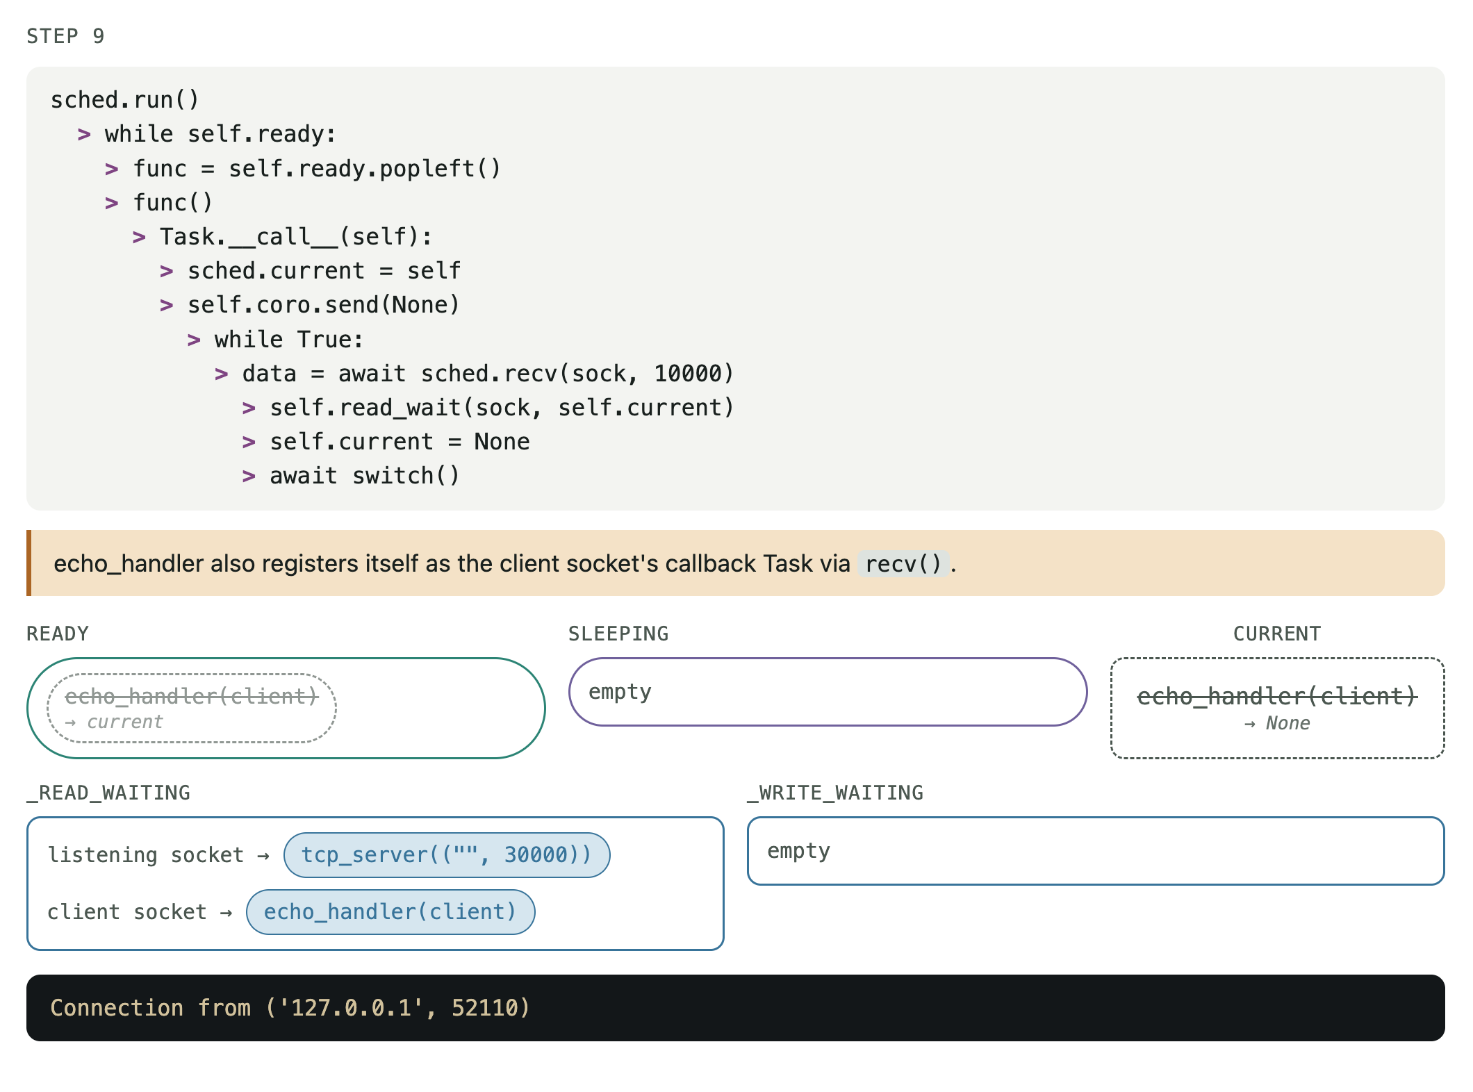Click 'self.coro.send(None)' line
Image resolution: width=1473 pixels, height=1092 pixels.
324,305
